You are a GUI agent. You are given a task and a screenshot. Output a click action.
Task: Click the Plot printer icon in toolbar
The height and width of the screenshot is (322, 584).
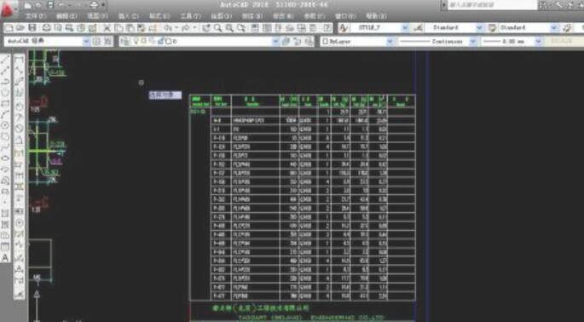(x=46, y=28)
